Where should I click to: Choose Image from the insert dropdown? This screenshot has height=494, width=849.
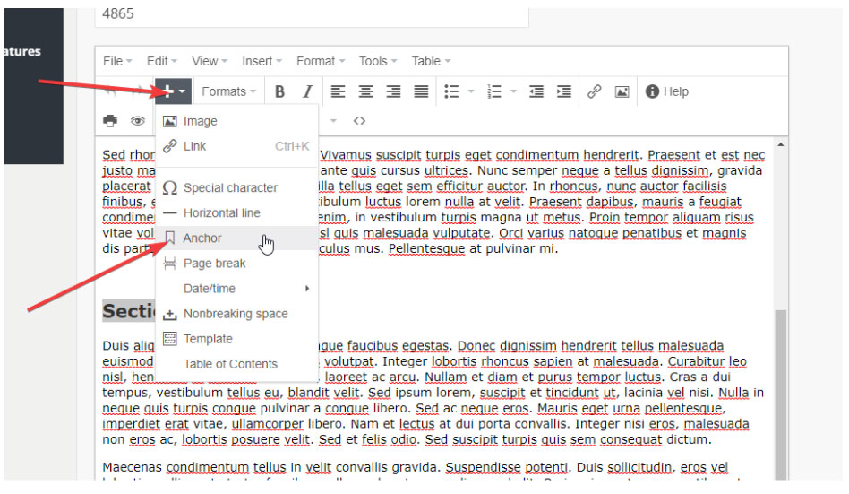click(236, 121)
